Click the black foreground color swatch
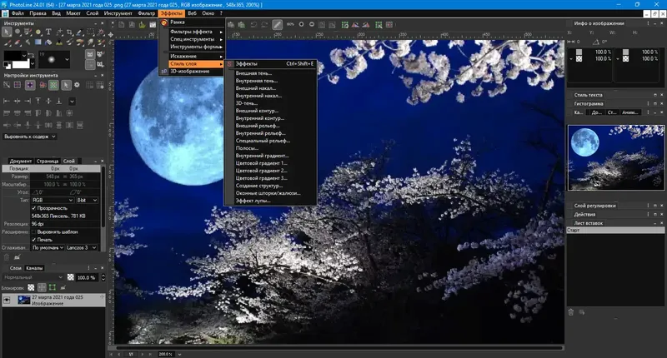The height and width of the screenshot is (358, 667). (x=13, y=56)
